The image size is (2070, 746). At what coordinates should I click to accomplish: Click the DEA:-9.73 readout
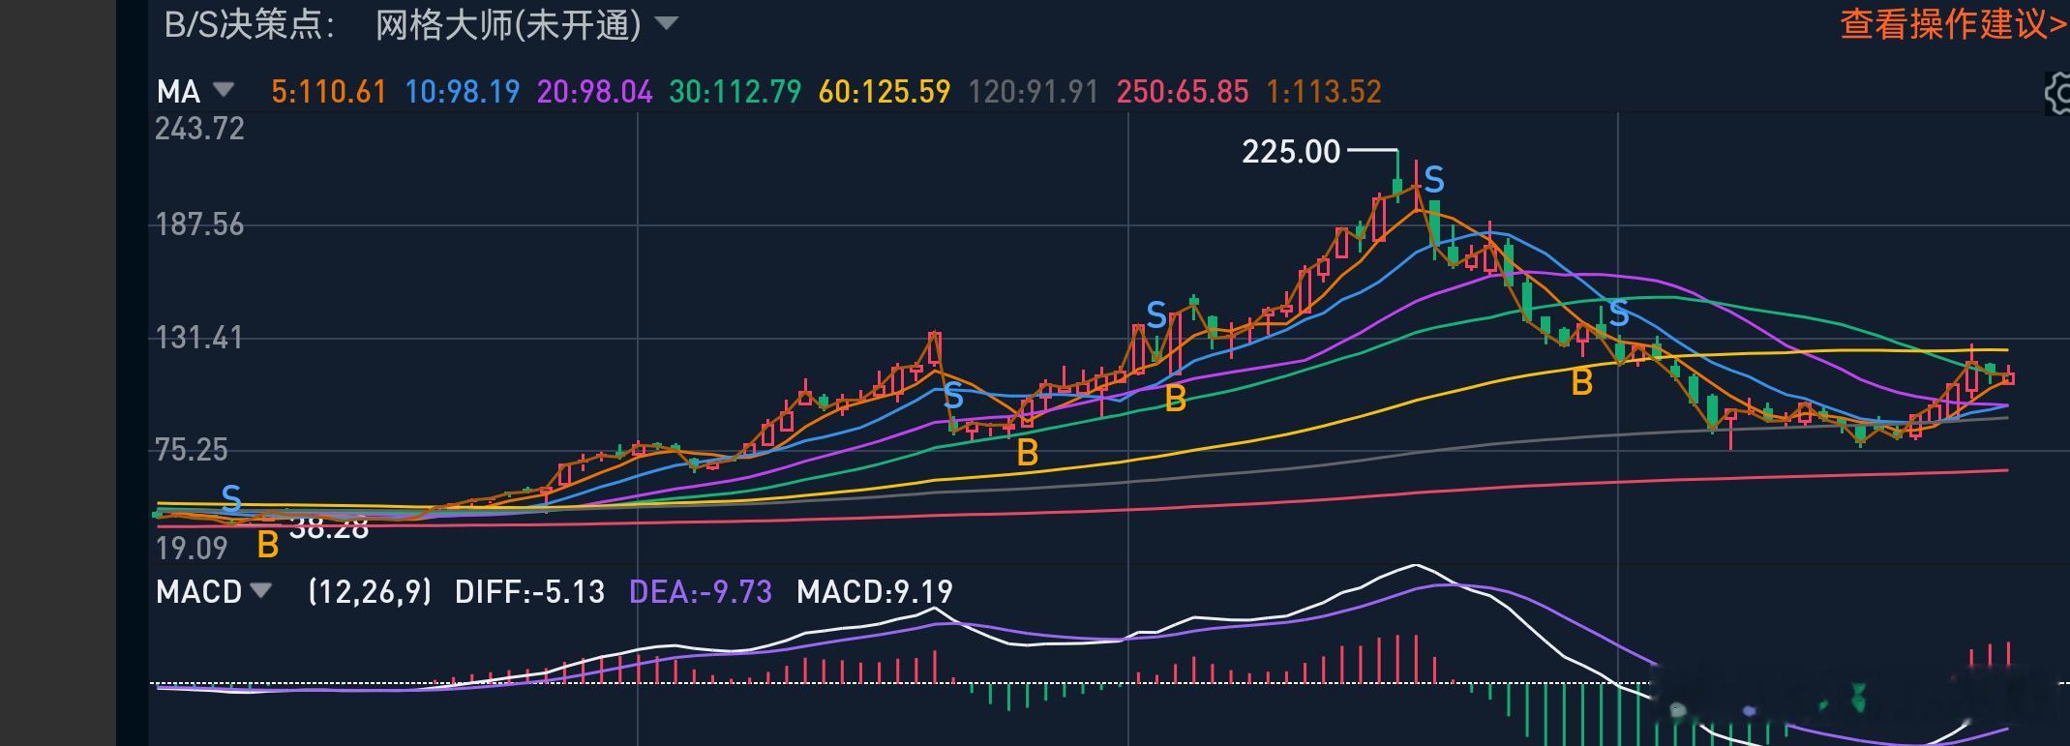701,591
